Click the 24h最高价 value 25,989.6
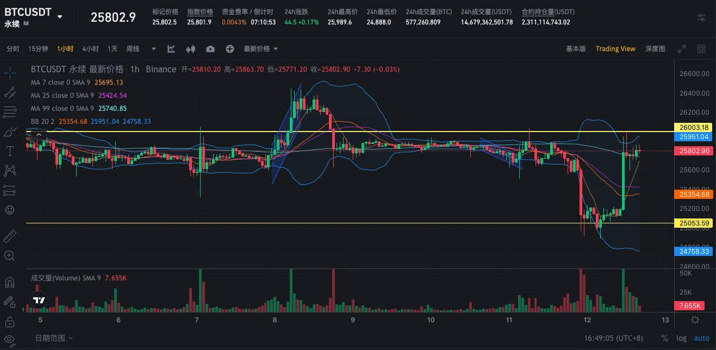The height and width of the screenshot is (350, 716). [340, 22]
